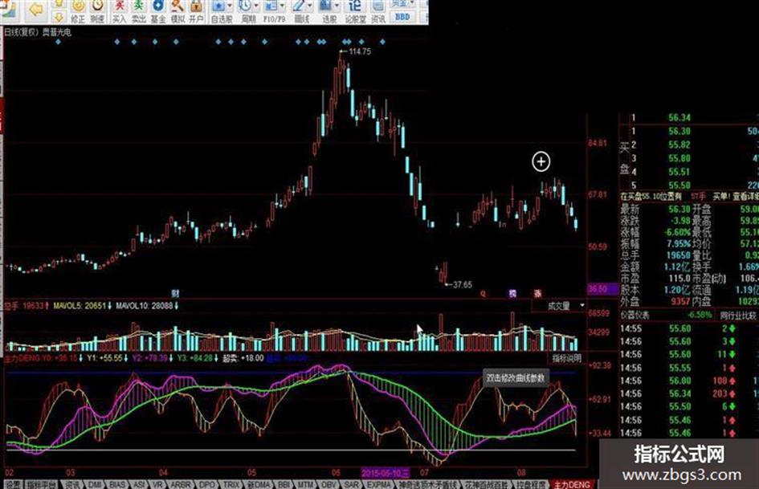
Task: Click the 2015-06-10 date marker
Action: (x=386, y=472)
